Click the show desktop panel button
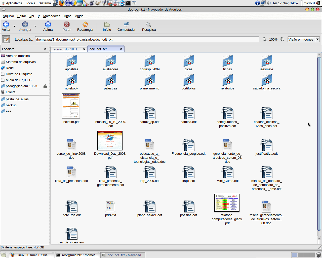Viewport: 322px width, 258px height. coord(3,255)
